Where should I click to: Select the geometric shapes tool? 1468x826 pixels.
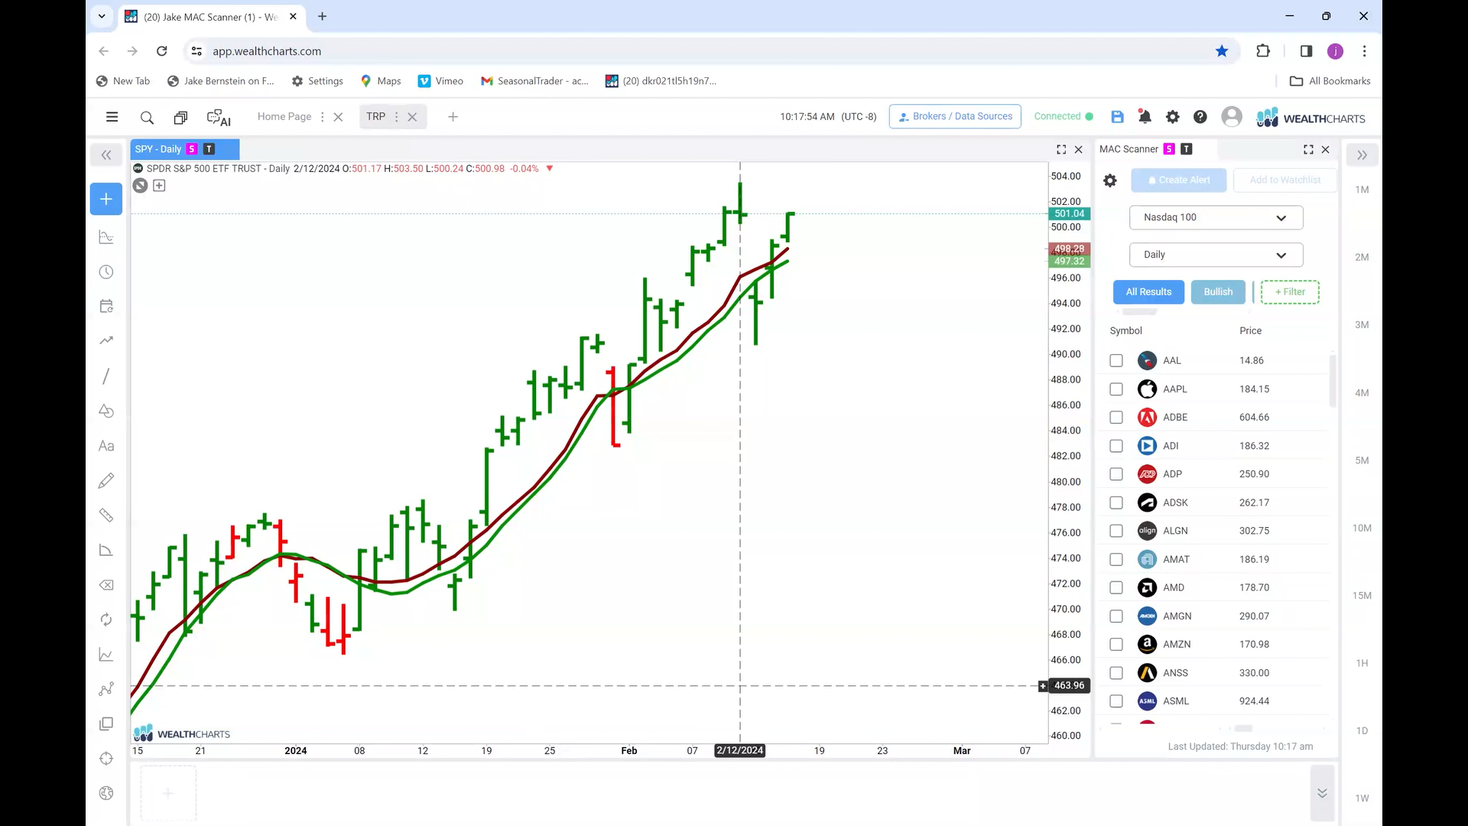[x=106, y=411]
